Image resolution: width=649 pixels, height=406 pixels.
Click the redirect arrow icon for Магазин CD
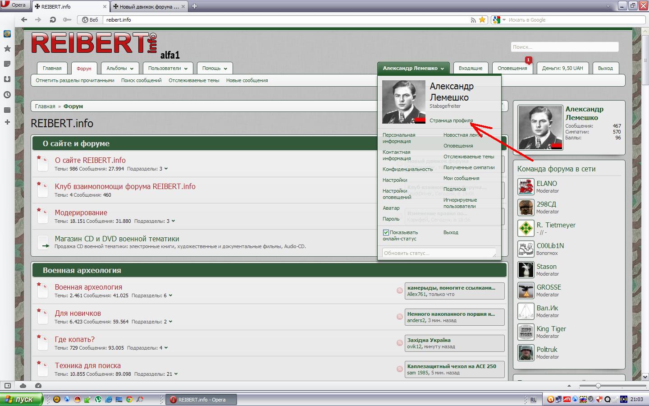pyautogui.click(x=43, y=243)
